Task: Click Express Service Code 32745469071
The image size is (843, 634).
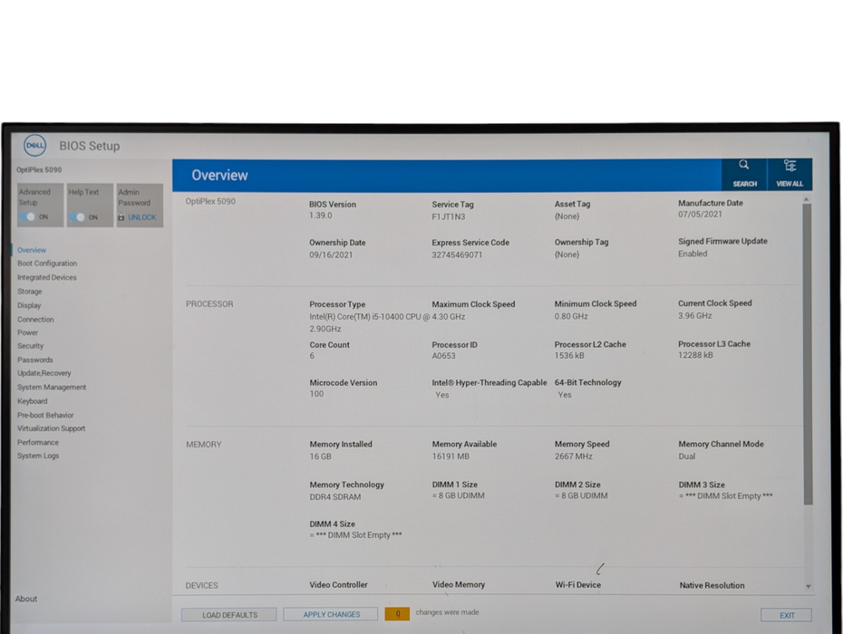Action: (457, 255)
